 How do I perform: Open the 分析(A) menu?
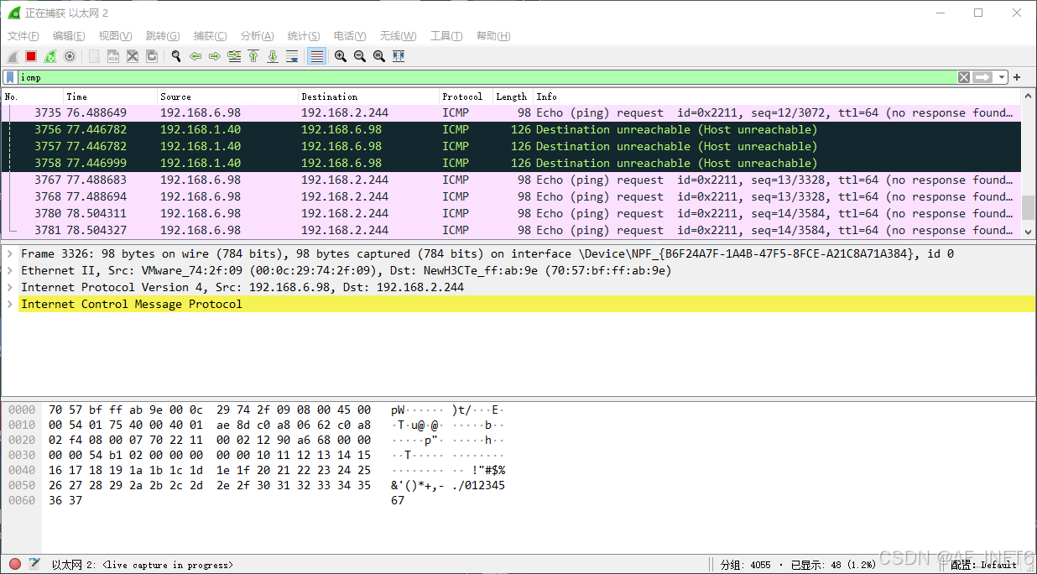coord(257,36)
